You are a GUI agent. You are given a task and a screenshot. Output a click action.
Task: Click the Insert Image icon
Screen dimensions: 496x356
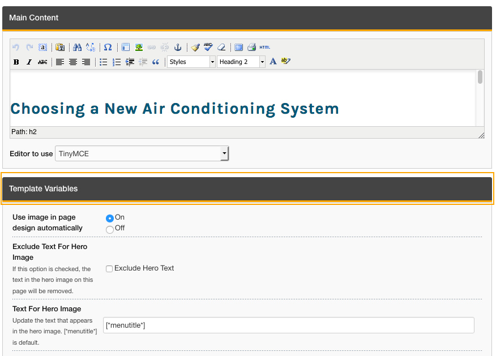click(139, 48)
